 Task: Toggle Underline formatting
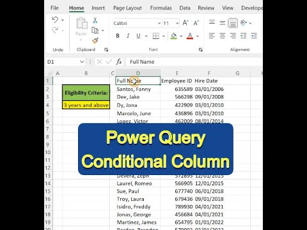point(138,36)
